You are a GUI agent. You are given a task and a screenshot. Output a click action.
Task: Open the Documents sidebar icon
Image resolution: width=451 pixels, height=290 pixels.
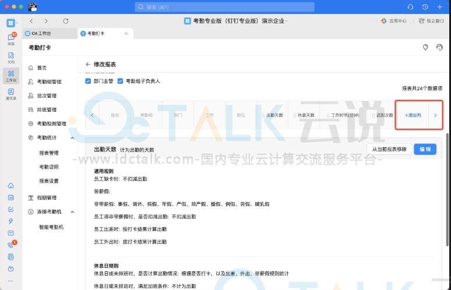pos(11,58)
